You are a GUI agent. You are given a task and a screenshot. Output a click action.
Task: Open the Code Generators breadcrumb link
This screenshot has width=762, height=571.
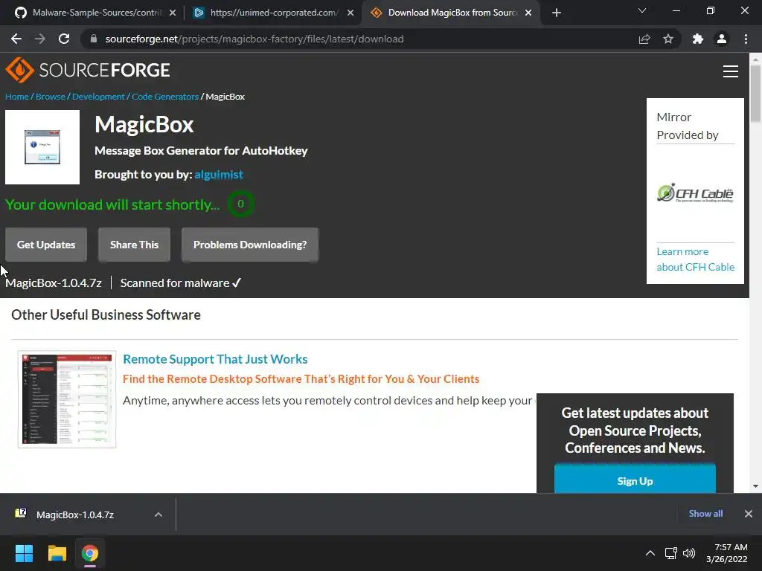click(x=165, y=97)
